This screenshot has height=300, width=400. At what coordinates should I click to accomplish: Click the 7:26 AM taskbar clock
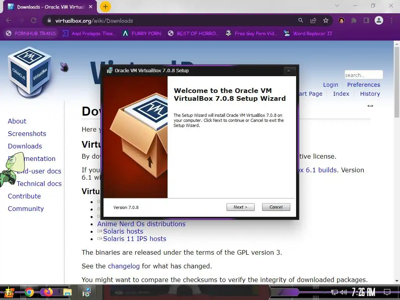pyautogui.click(x=364, y=292)
